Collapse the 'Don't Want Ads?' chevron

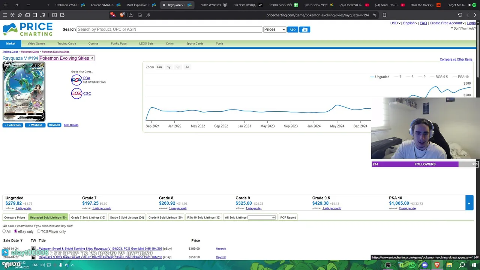click(452, 28)
